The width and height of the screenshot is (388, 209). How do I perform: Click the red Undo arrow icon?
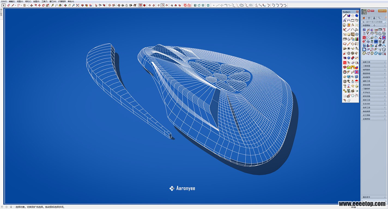coord(96,5)
